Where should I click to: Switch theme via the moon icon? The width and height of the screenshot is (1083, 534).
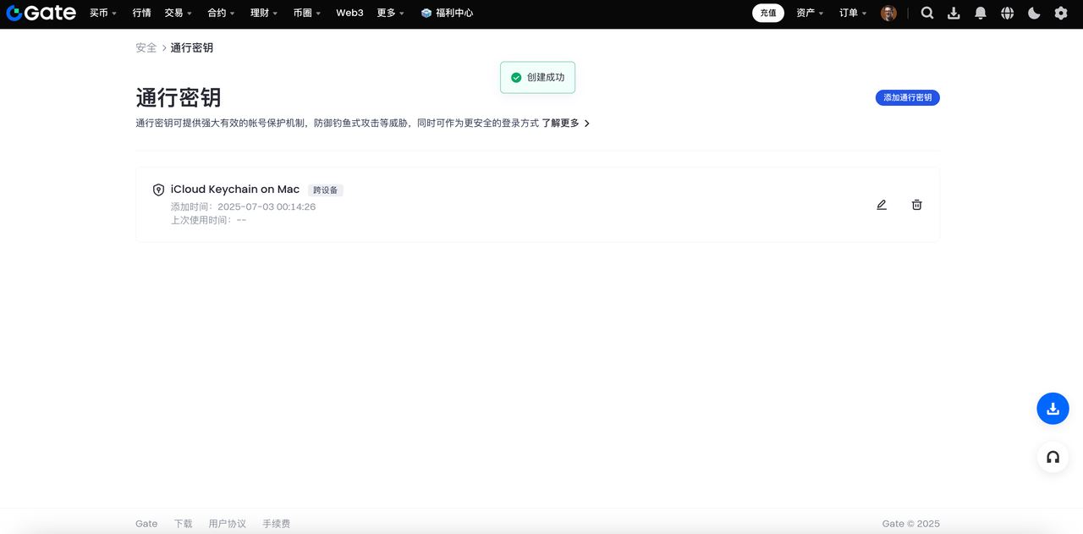[1034, 13]
